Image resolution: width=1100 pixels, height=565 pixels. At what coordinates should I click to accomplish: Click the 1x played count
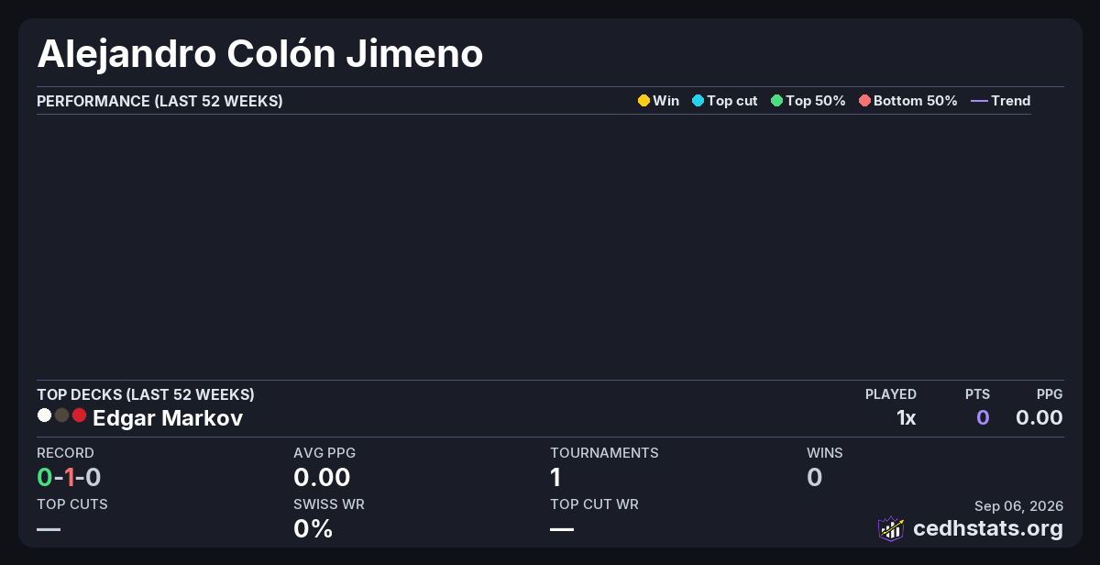click(907, 418)
